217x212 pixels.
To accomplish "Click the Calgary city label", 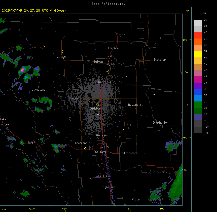I will [100, 152].
